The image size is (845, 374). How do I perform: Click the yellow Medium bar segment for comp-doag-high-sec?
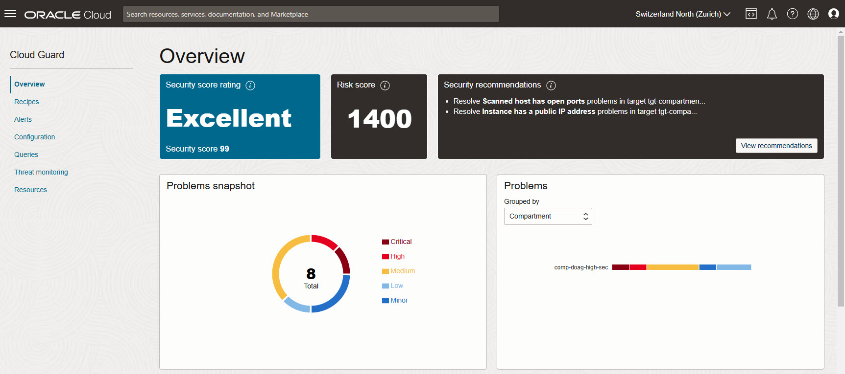(x=673, y=267)
